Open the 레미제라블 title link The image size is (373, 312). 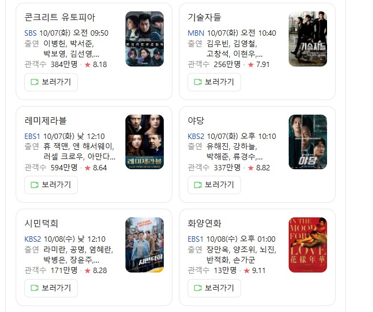tap(45, 121)
